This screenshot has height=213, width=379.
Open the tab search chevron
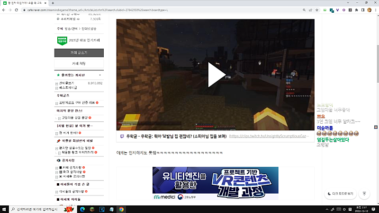point(348,3)
